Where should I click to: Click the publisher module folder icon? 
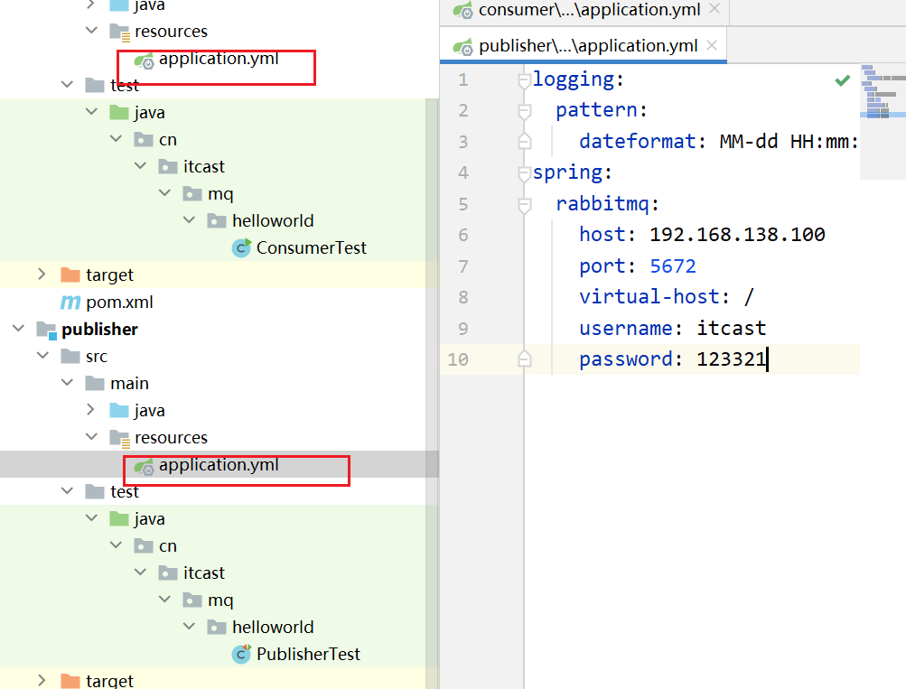[46, 330]
